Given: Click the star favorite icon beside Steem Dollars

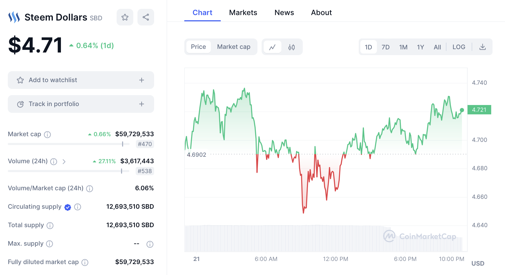Looking at the screenshot, I should [125, 17].
